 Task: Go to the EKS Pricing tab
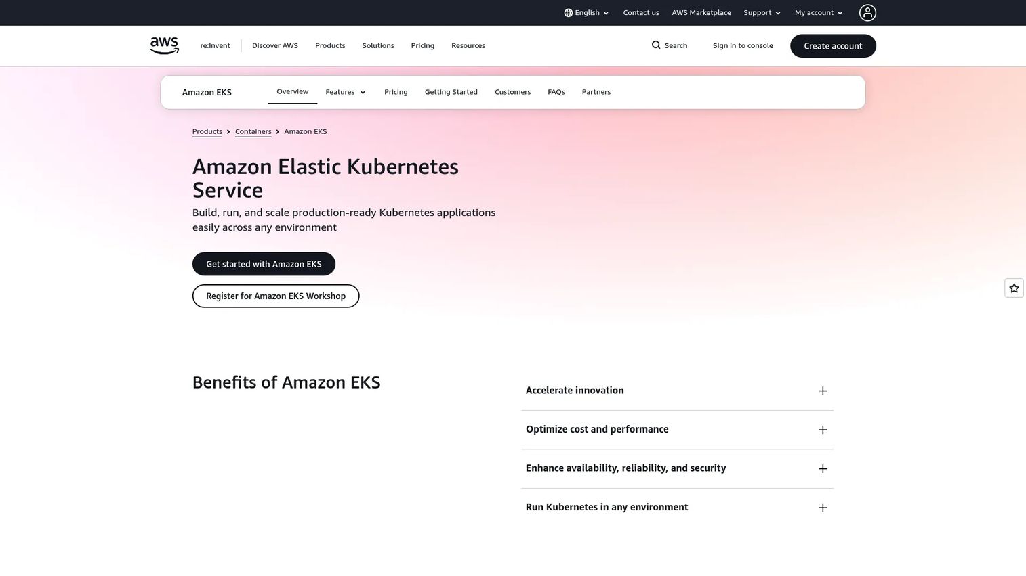click(x=396, y=92)
